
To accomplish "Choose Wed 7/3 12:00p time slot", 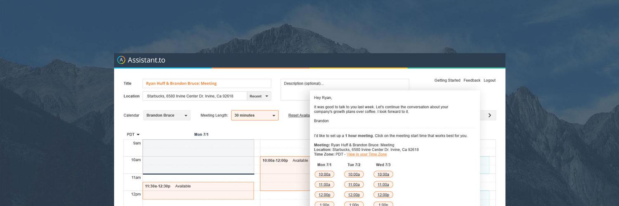I will (383, 195).
